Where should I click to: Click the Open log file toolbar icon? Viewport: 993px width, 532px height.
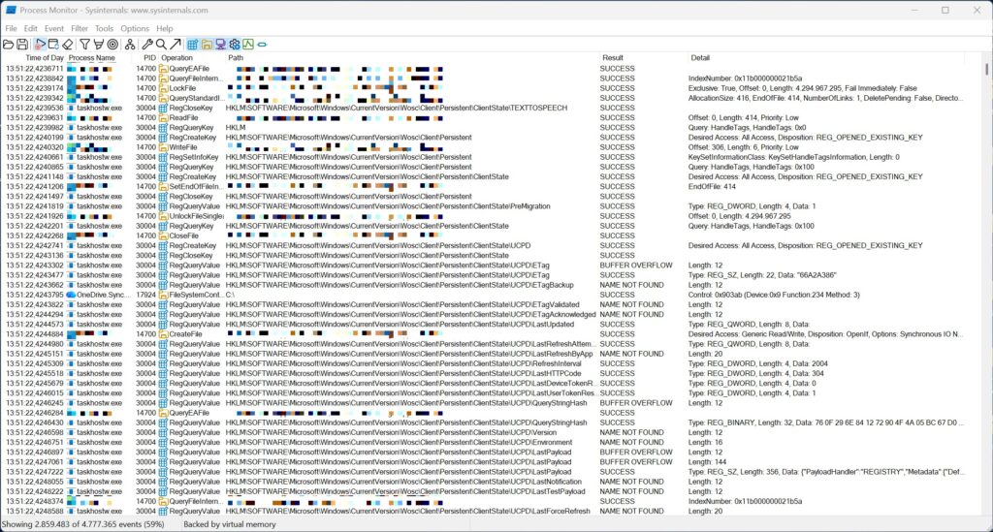[8, 45]
